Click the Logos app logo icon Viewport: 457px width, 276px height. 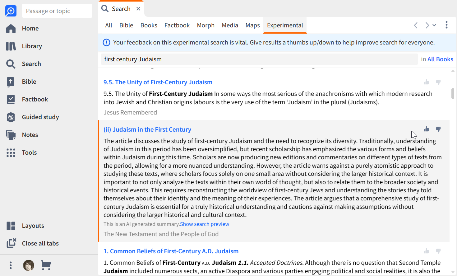coord(11,11)
